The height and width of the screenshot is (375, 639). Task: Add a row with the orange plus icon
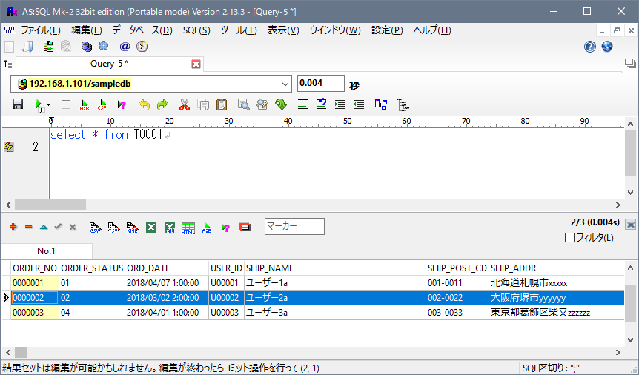pos(13,227)
